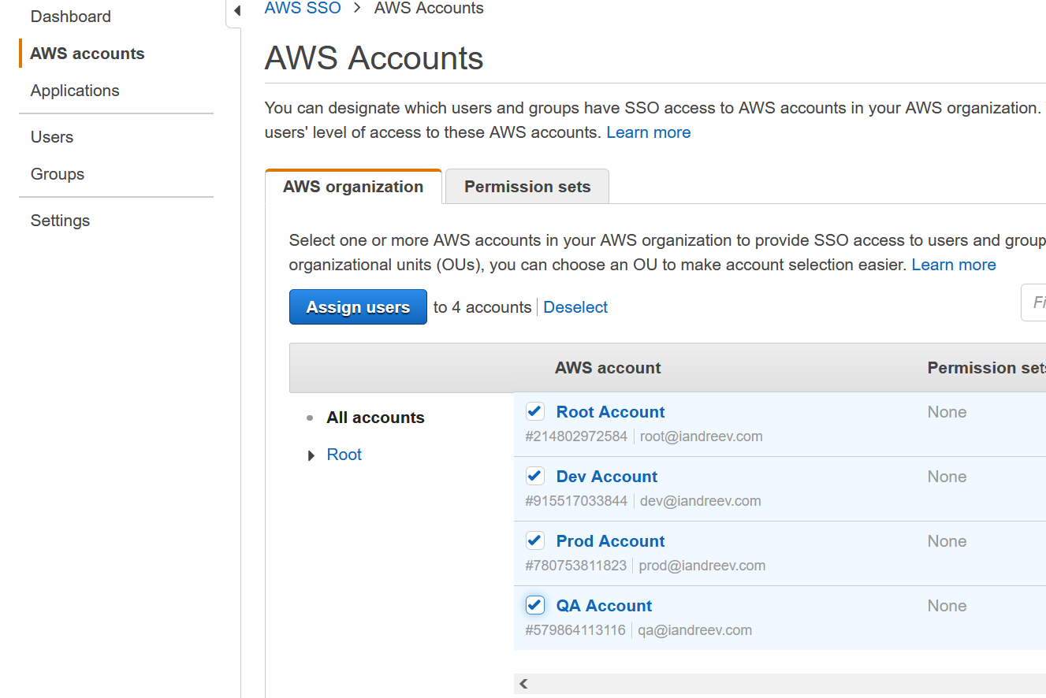Click Learn more in the organization tab text
Image resolution: width=1046 pixels, height=698 pixels.
point(954,265)
